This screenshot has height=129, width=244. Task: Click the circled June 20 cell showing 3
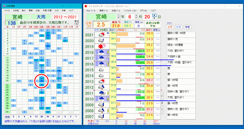(41, 81)
